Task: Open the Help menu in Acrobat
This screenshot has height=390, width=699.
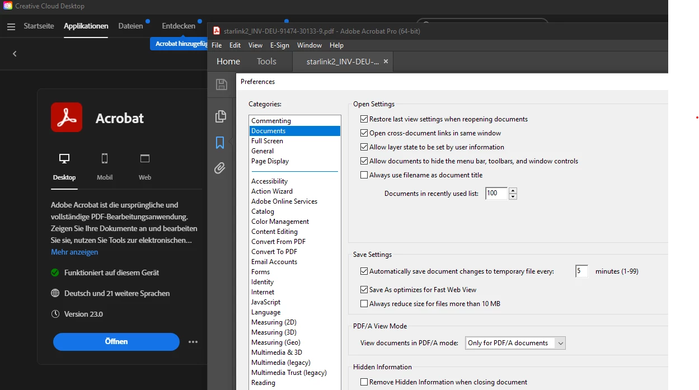Action: (x=336, y=45)
